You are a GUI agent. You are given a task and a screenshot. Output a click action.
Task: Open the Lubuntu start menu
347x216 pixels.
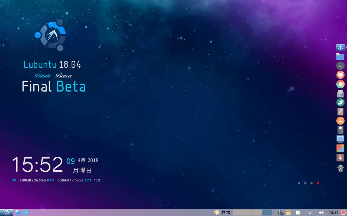(7, 212)
